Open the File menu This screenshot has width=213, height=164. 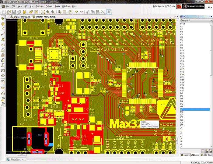coord(8,6)
